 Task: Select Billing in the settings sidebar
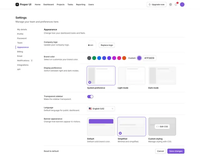(20, 52)
